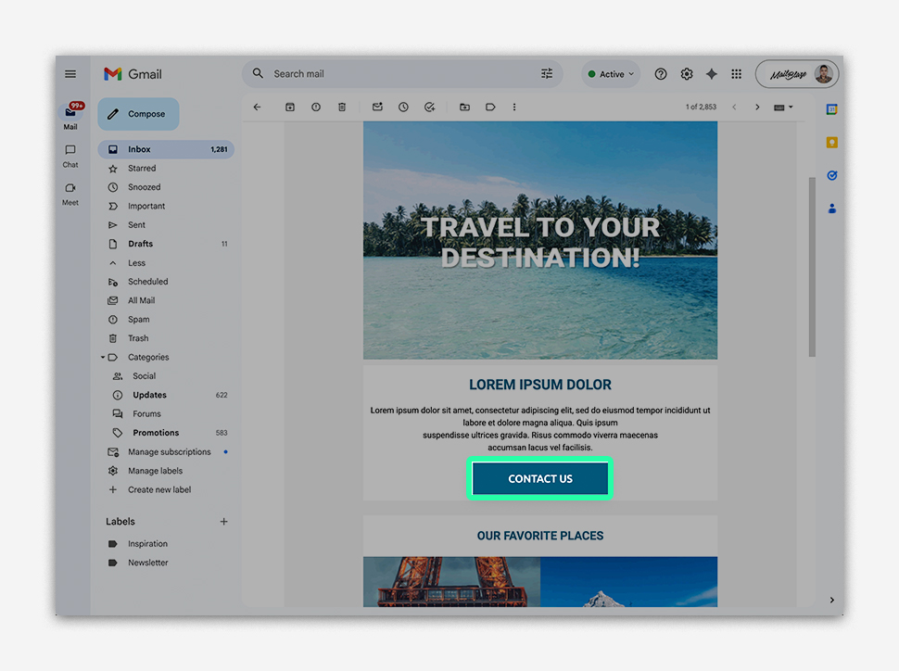Switch to the Chat tab
899x671 pixels.
pyautogui.click(x=70, y=155)
